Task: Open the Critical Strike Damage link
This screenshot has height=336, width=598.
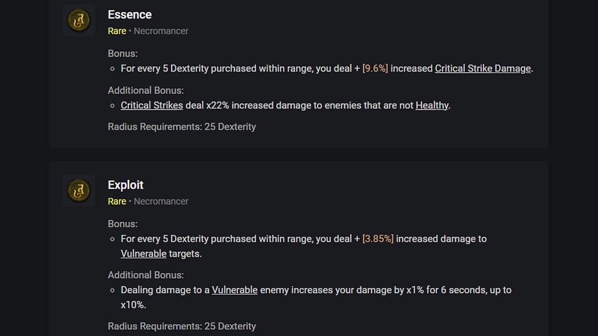Action: [x=483, y=69]
